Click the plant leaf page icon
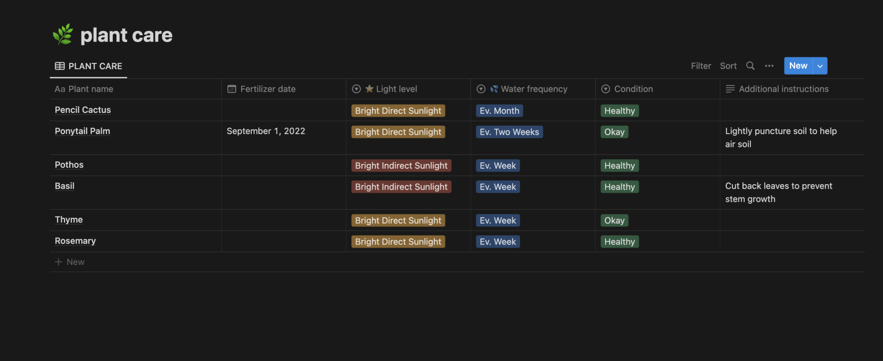 coord(63,35)
